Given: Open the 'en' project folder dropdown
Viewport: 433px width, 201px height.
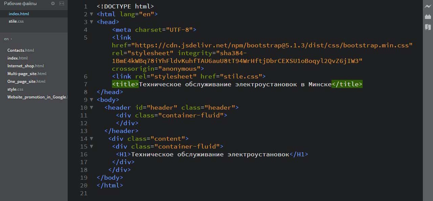Looking at the screenshot, I should (x=8, y=39).
